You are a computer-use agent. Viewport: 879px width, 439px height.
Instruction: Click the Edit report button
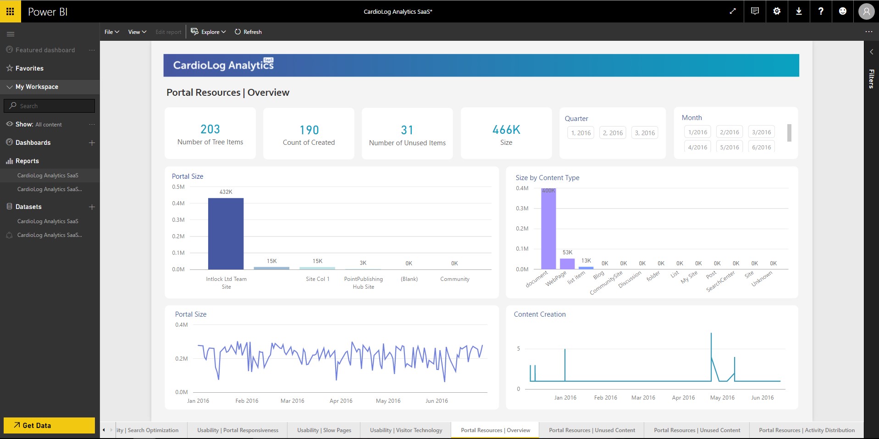[x=168, y=32]
